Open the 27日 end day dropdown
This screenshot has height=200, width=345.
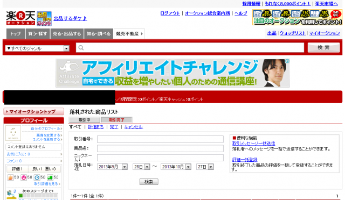coord(205,167)
